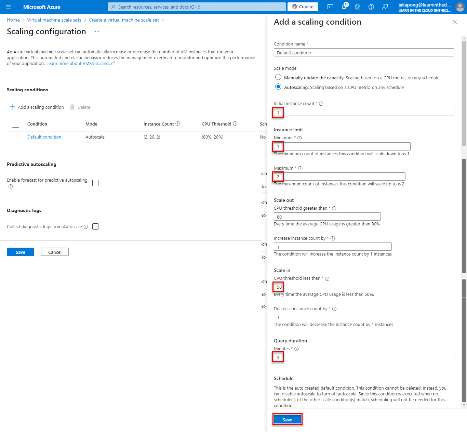This screenshot has height=432, width=467.
Task: Click Save in the scaling condition panel
Action: click(288, 420)
